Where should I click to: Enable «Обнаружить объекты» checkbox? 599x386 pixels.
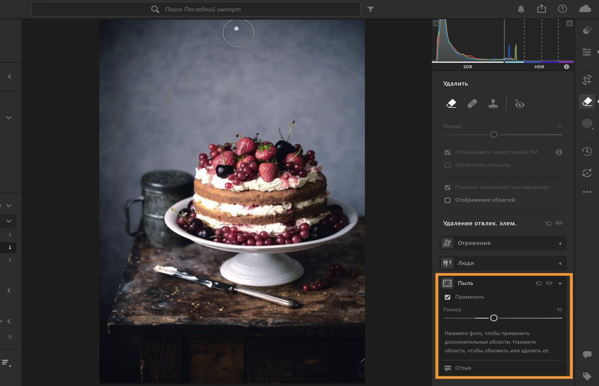click(447, 165)
